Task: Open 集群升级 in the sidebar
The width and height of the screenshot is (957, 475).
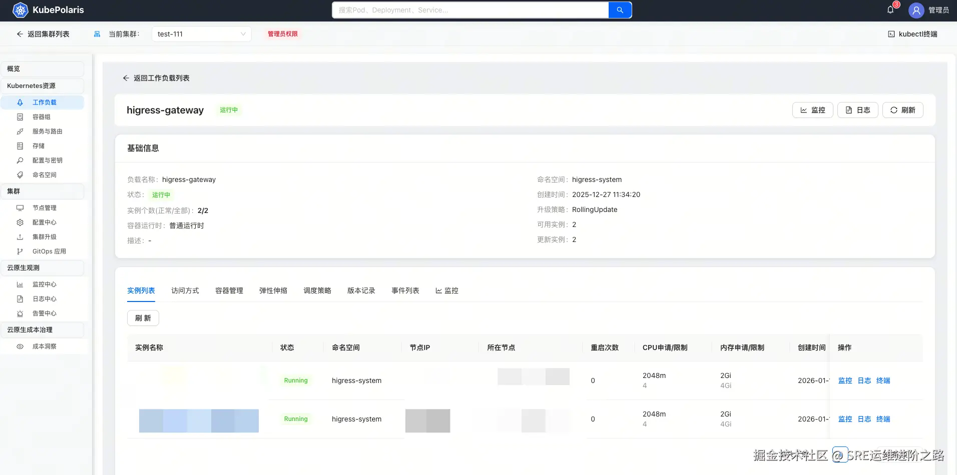Action: [43, 237]
